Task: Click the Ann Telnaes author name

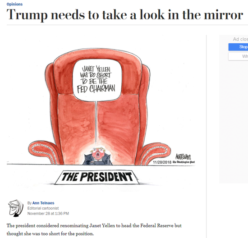Action: 43,203
